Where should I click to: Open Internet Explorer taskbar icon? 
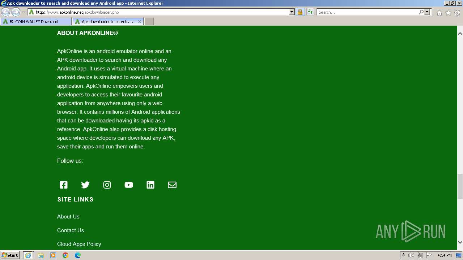click(28, 255)
